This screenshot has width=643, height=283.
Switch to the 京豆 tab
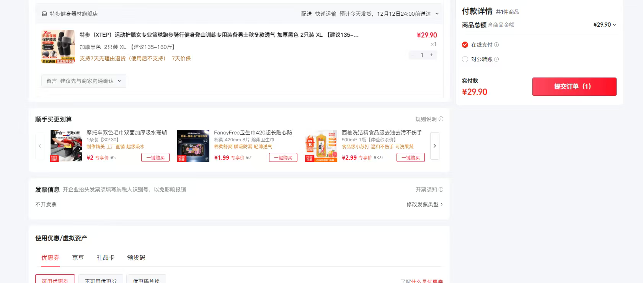tap(78, 258)
